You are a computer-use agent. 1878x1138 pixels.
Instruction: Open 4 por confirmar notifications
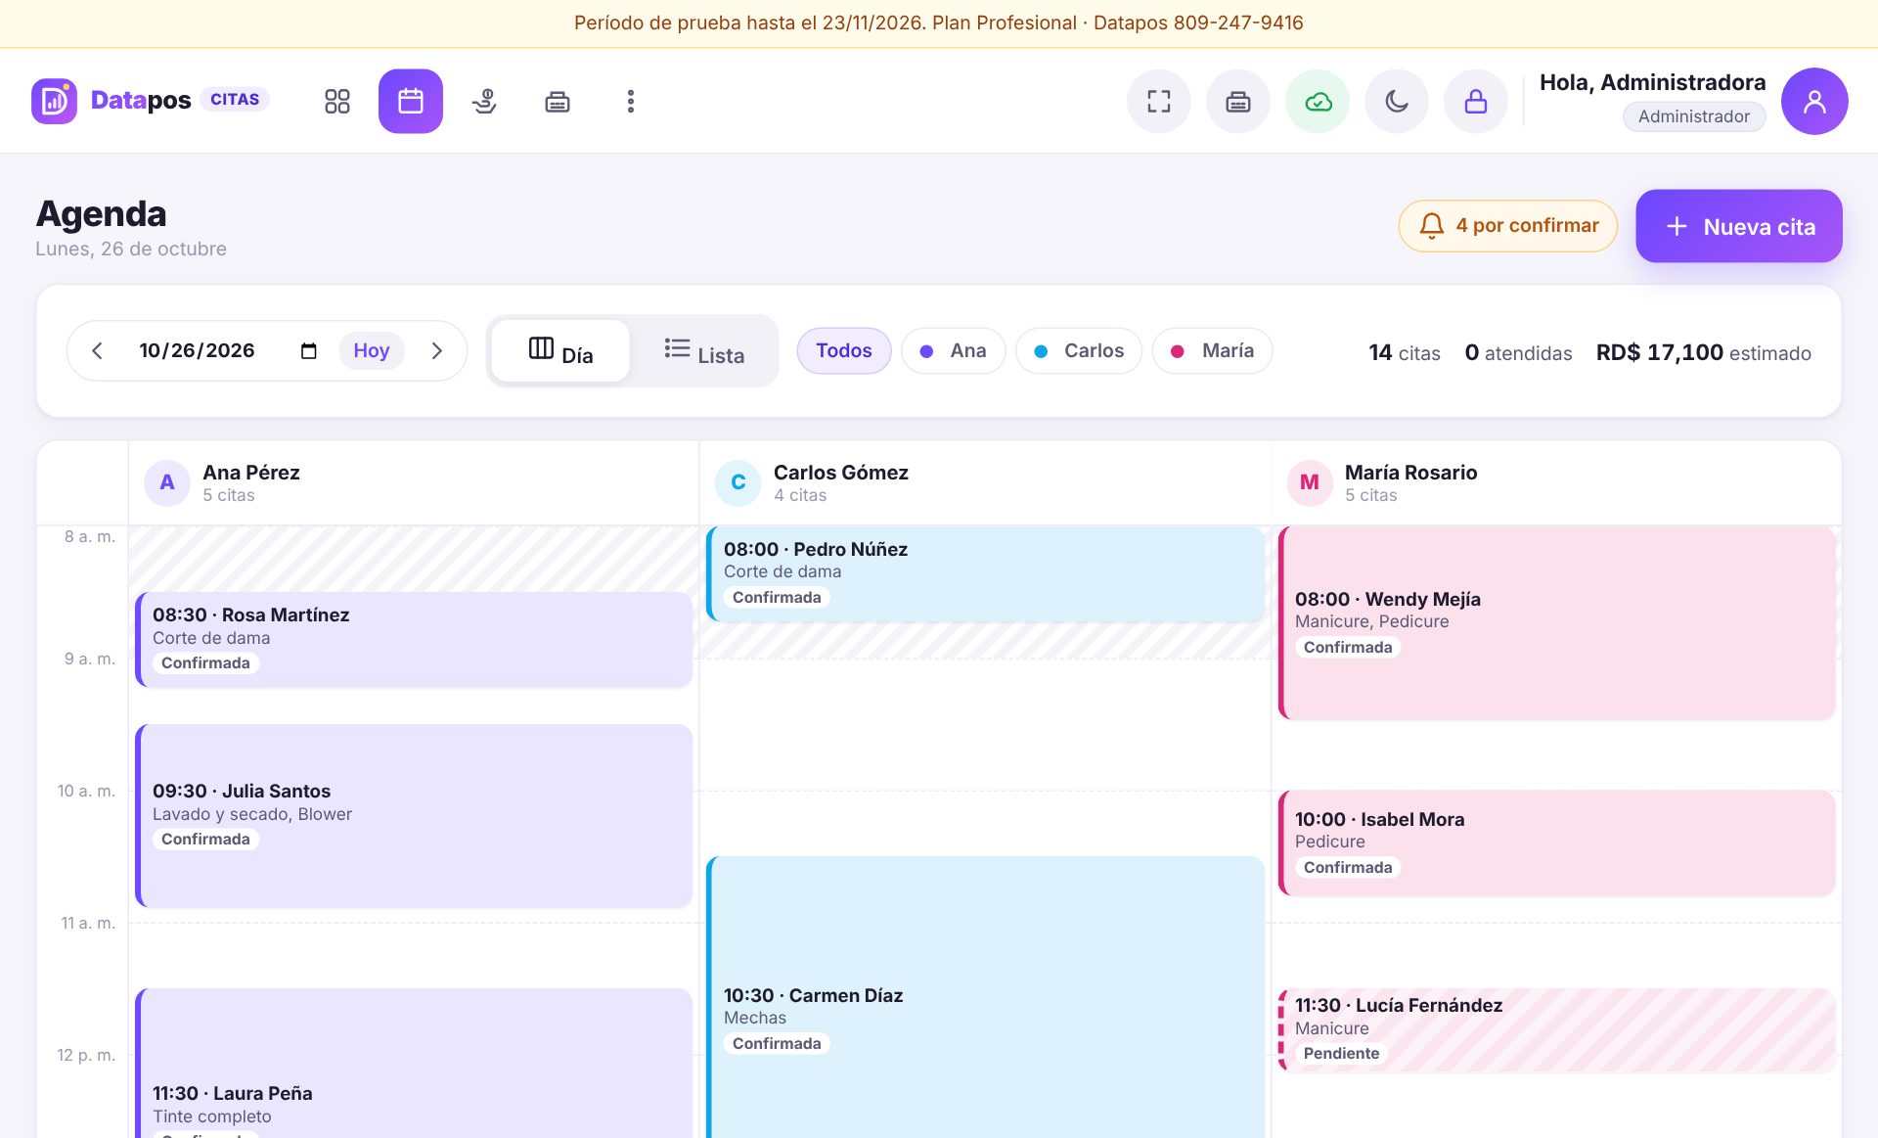coord(1508,226)
